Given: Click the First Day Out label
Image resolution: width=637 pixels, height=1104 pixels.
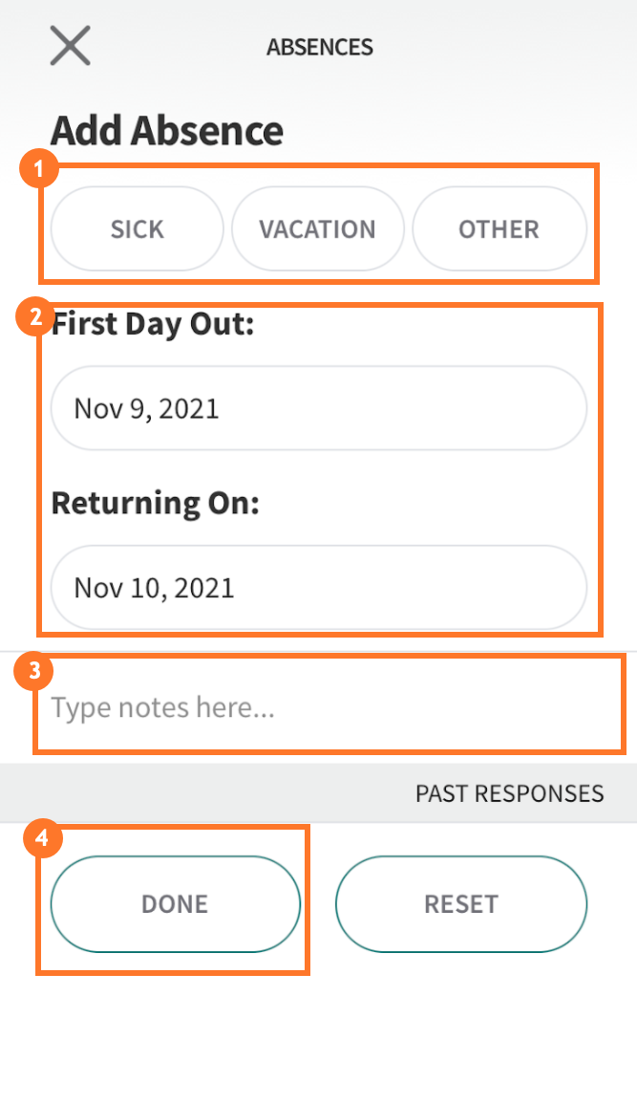Looking at the screenshot, I should [x=153, y=323].
